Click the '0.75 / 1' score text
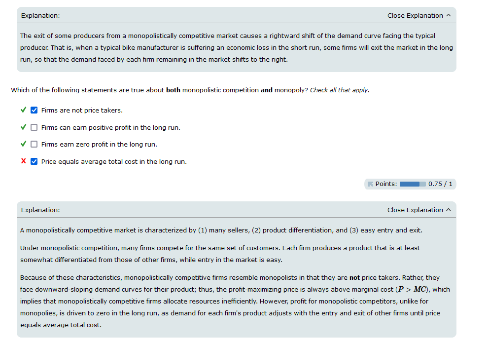The image size is (488, 342). point(441,184)
